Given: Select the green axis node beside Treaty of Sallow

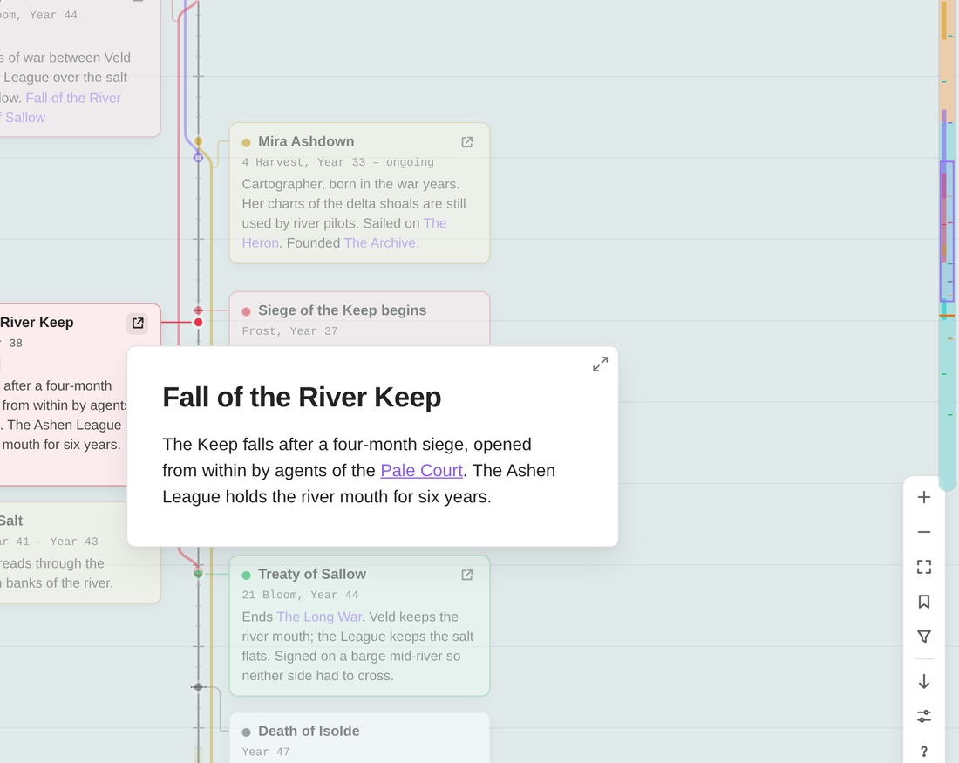Looking at the screenshot, I should click(x=198, y=573).
